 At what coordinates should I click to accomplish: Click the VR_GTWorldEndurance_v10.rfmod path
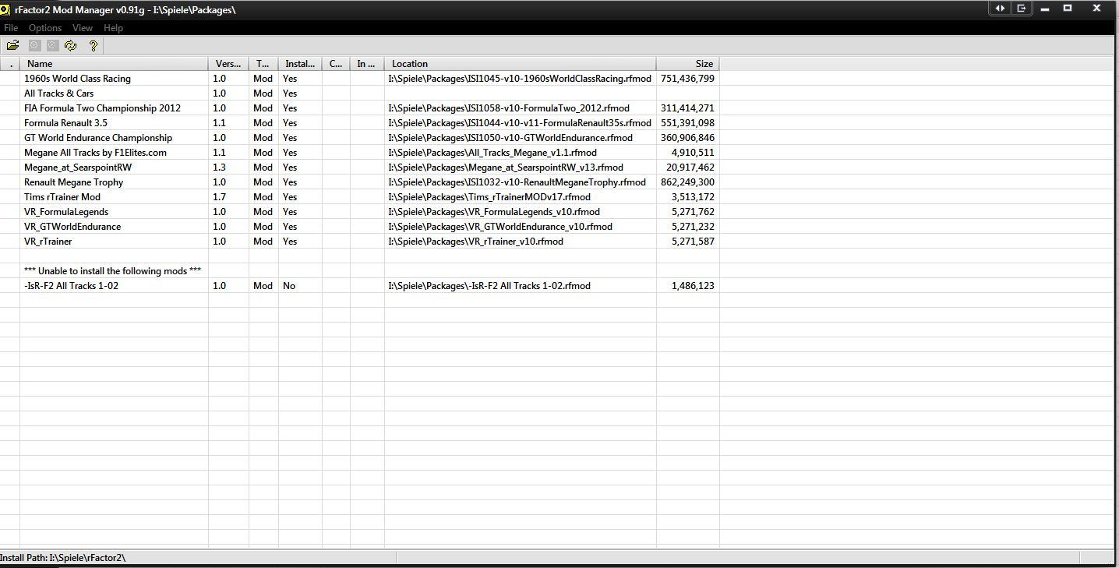pos(500,227)
